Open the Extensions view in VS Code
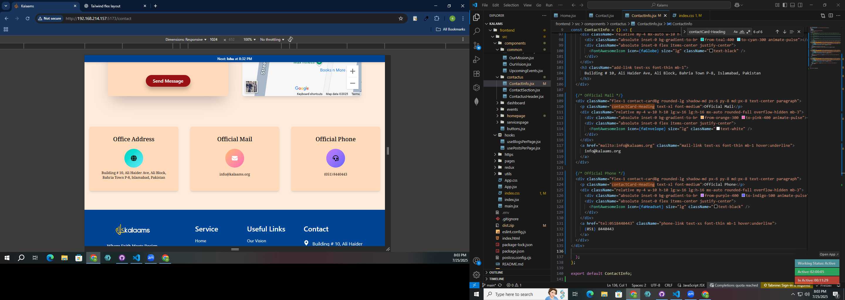The height and width of the screenshot is (300, 845). pyautogui.click(x=476, y=74)
